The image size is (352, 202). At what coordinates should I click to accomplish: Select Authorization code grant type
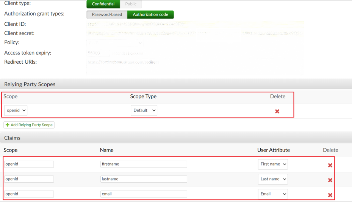coord(150,14)
